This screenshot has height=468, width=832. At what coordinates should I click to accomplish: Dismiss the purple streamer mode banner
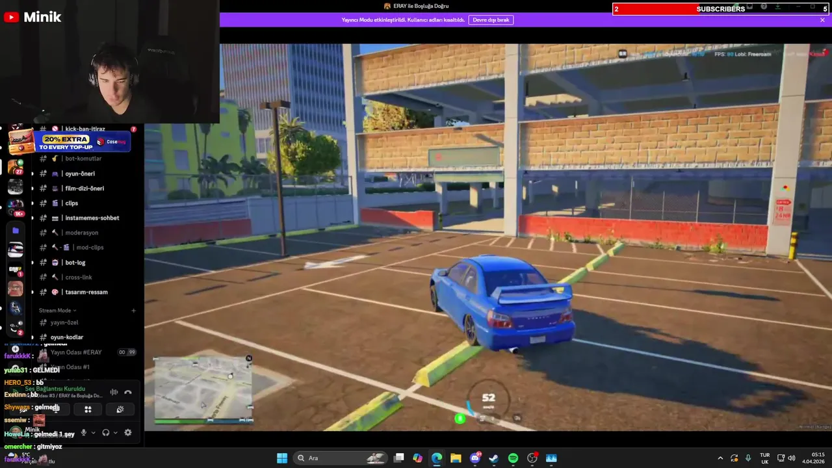(x=822, y=20)
